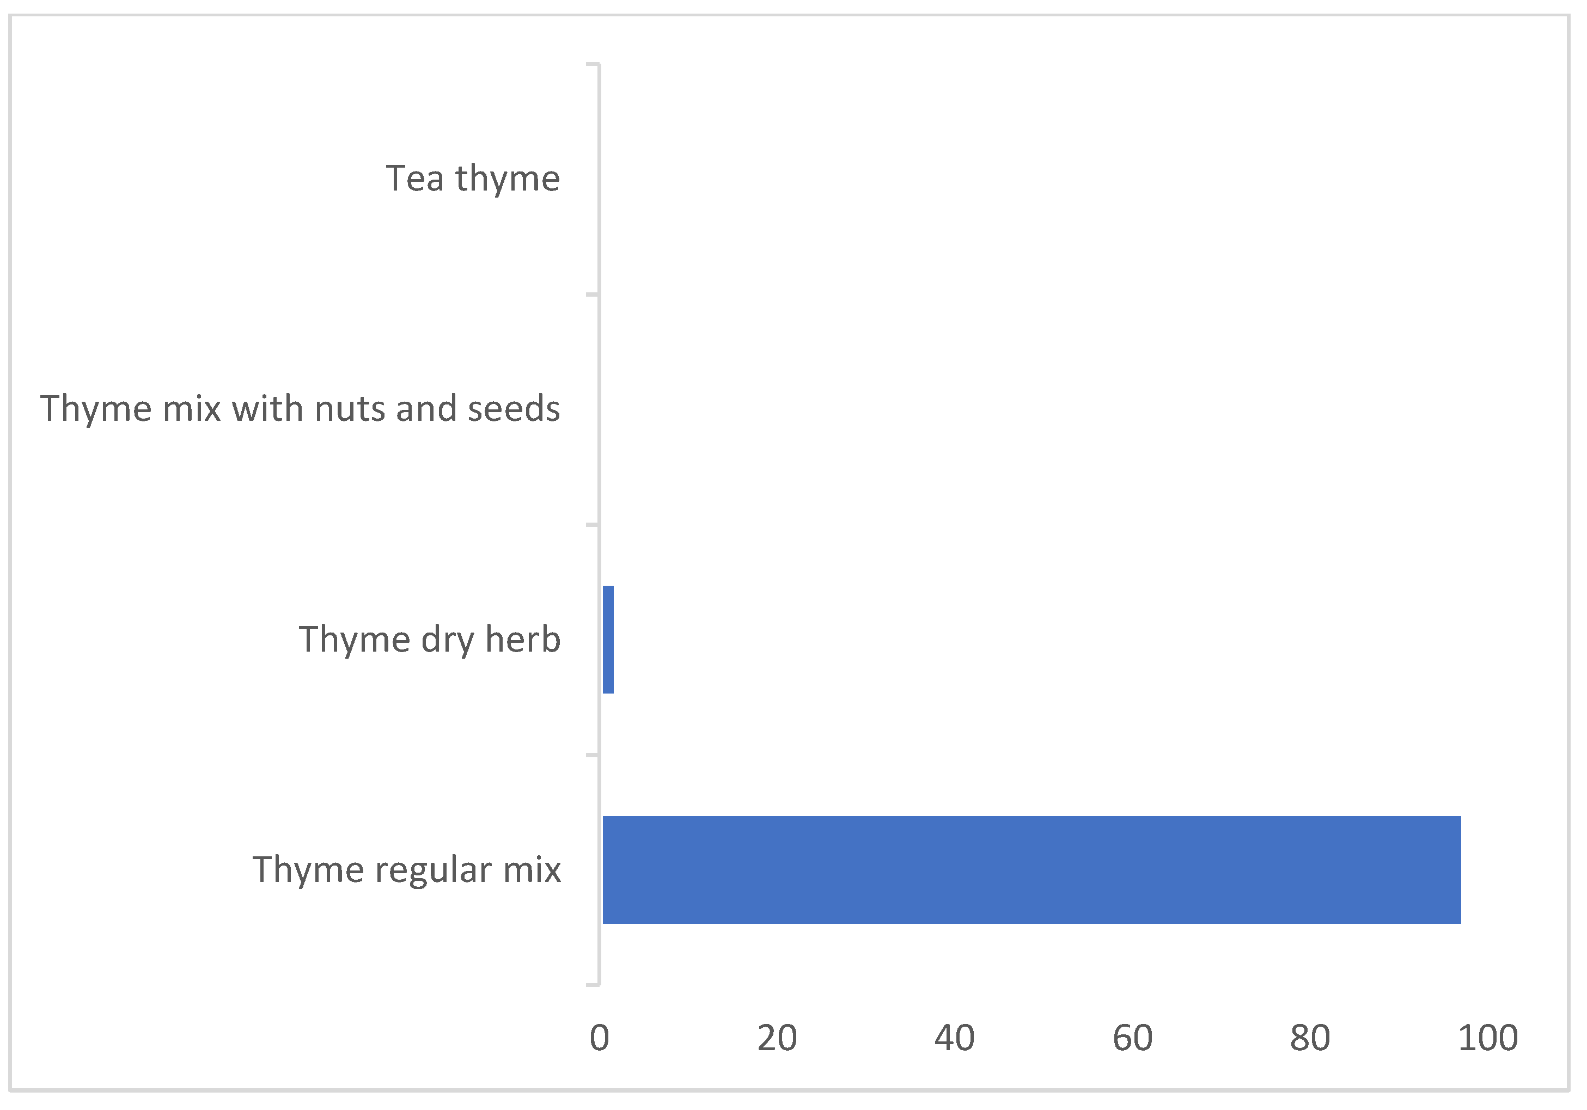Select the bottom tick mark of vertical axis
Screen dimensions: 1587x1110
(x=593, y=985)
